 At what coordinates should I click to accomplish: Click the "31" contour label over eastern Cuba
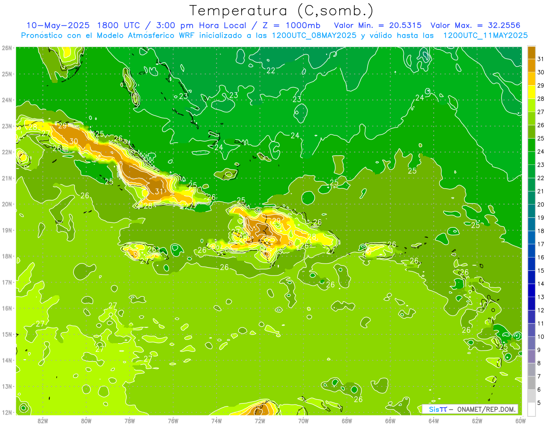(159, 191)
